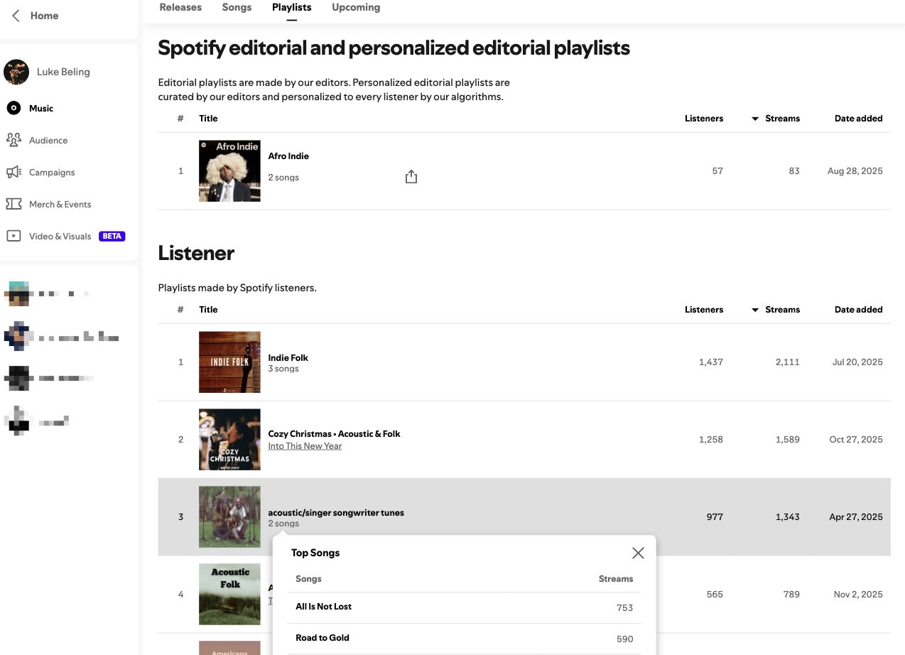The height and width of the screenshot is (655, 905).
Task: Switch to the Upcoming tab
Action: point(356,7)
